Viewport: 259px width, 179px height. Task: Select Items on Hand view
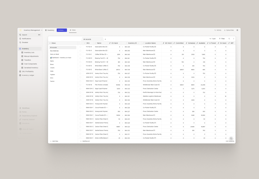click(x=63, y=54)
